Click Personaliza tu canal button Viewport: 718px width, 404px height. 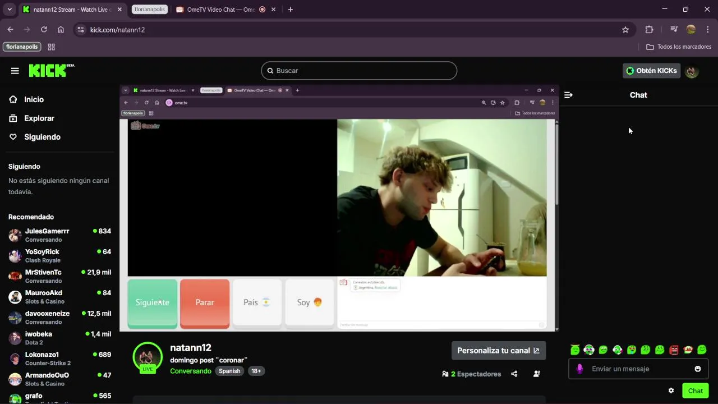pos(498,351)
